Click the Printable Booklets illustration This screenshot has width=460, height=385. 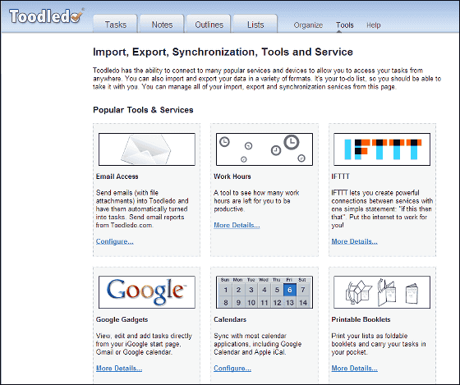tap(382, 292)
